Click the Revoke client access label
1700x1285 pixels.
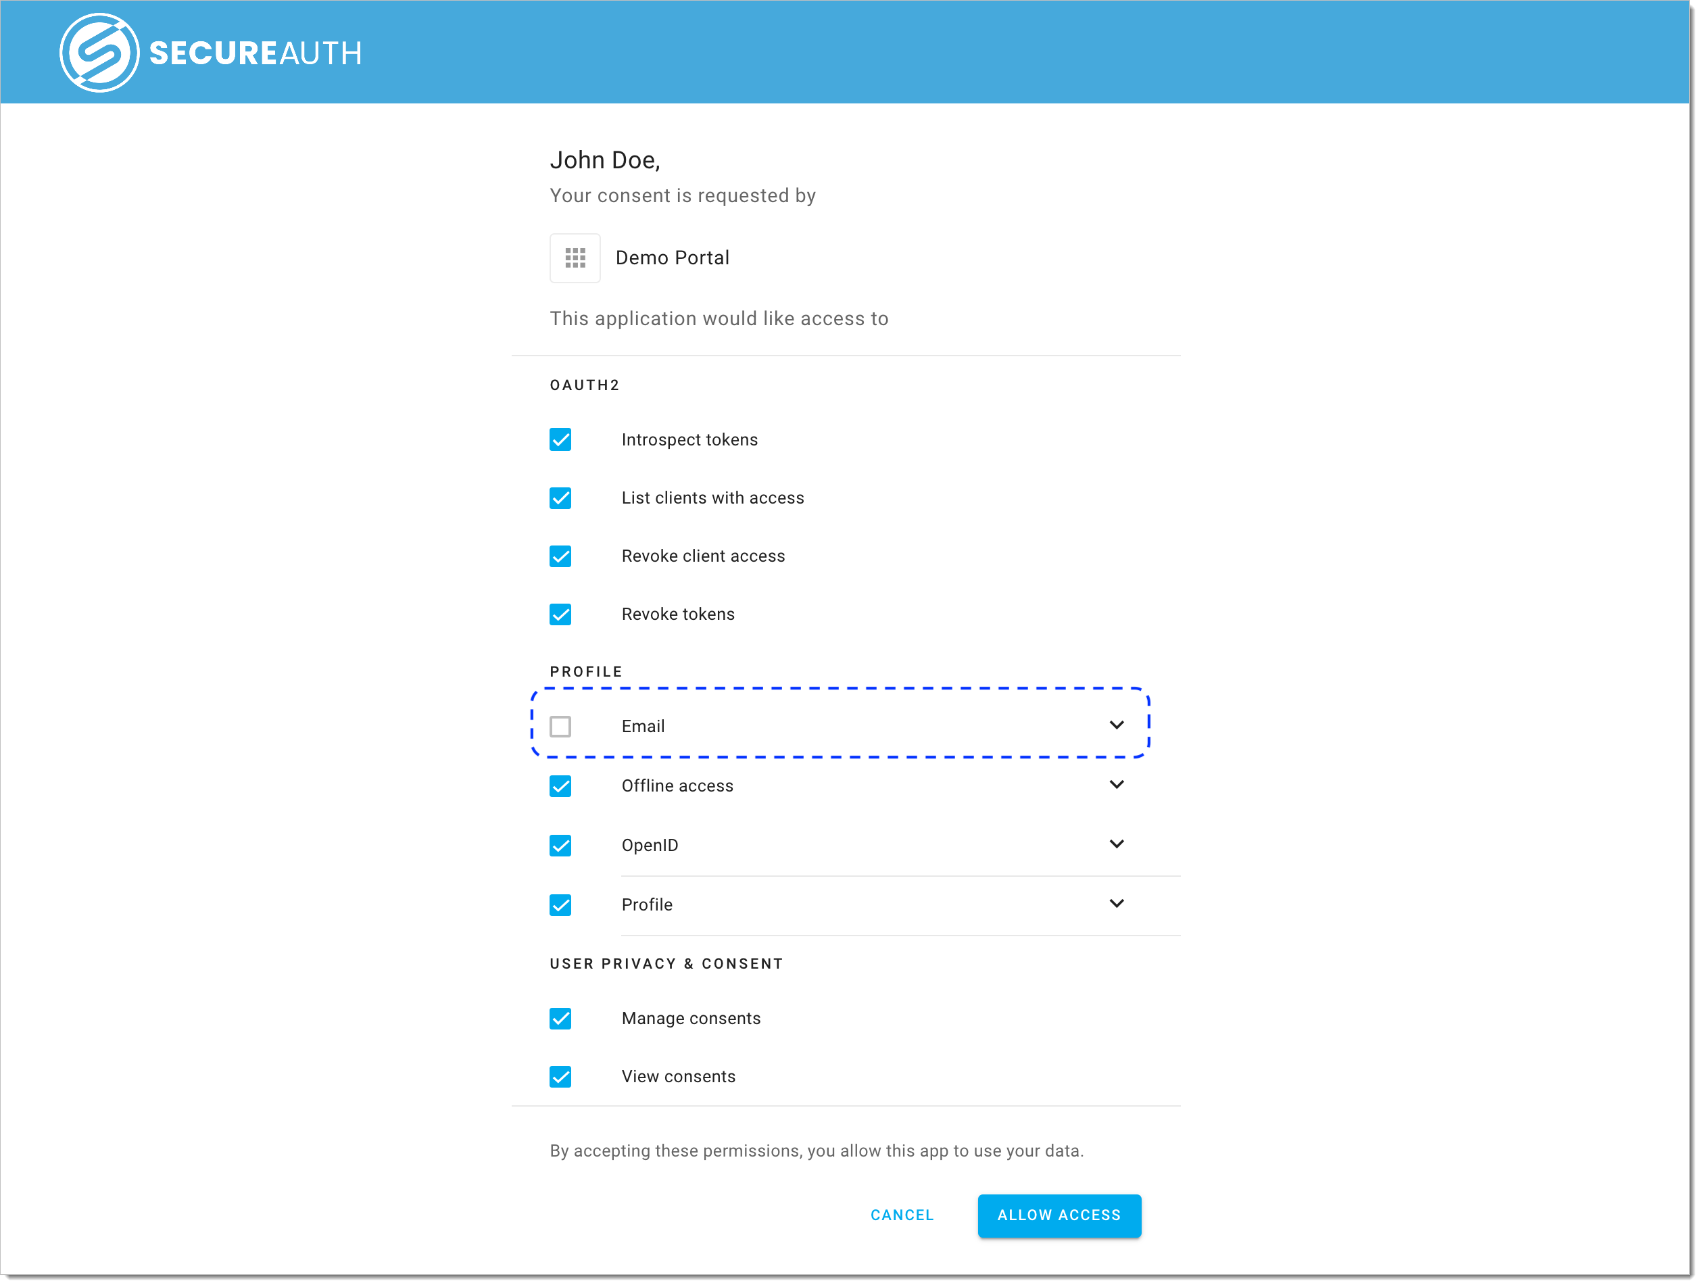pyautogui.click(x=703, y=556)
